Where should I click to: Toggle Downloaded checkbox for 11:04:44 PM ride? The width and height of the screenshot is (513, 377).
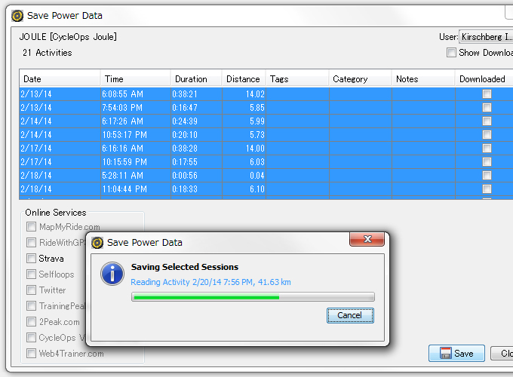click(x=487, y=189)
